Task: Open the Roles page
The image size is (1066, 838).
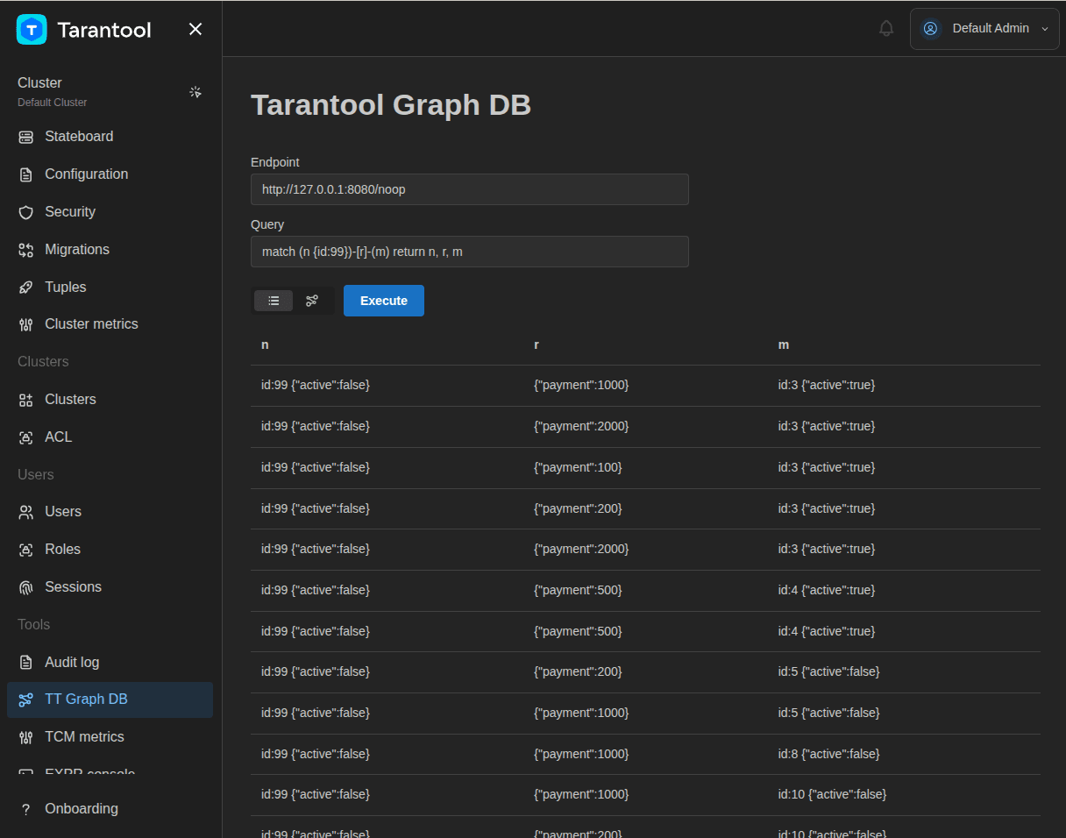Action: pos(110,550)
